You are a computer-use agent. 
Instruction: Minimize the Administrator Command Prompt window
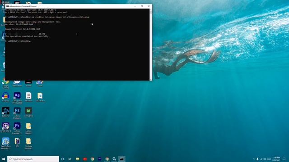click(x=135, y=6)
